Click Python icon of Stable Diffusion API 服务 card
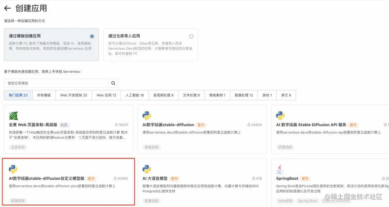 [x=280, y=116]
